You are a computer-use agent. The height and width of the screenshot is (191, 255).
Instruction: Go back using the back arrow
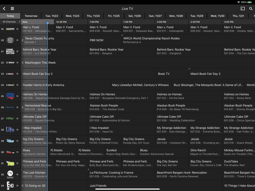[x=4, y=9]
